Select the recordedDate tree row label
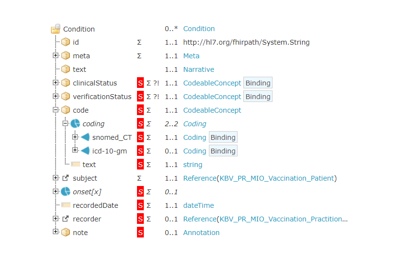The width and height of the screenshot is (410, 270). 95,205
